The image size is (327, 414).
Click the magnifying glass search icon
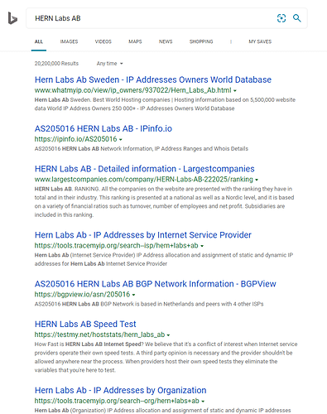297,18
